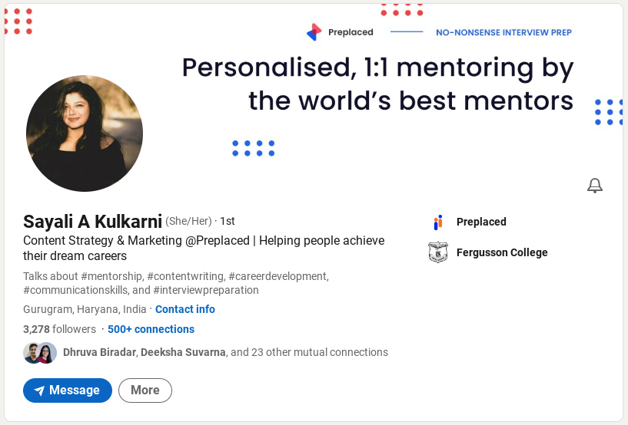Click the '(She/Her)' pronouns text

(188, 221)
